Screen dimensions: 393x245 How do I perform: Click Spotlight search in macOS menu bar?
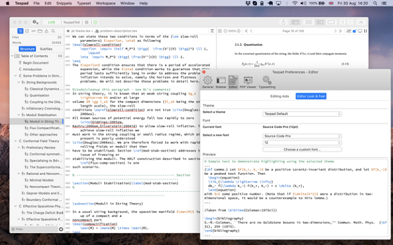[375, 3]
